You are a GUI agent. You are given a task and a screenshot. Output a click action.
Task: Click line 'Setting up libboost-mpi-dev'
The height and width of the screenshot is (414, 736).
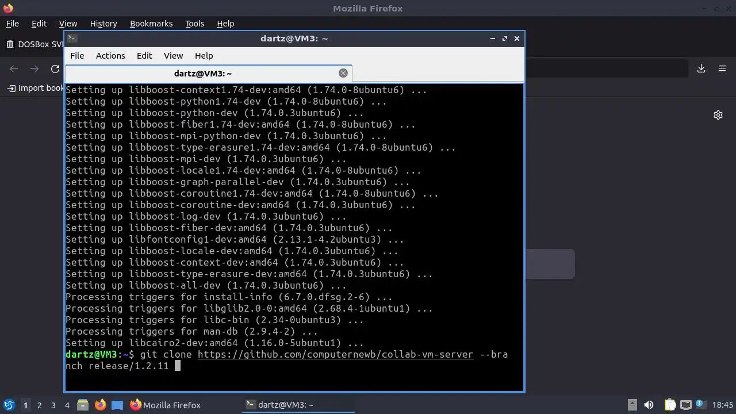click(x=206, y=159)
